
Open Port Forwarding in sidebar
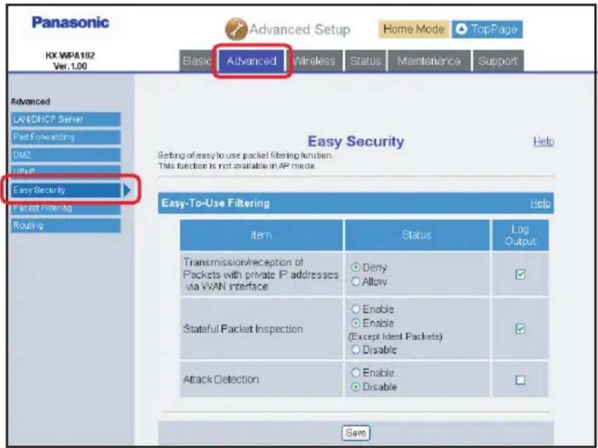click(x=66, y=137)
